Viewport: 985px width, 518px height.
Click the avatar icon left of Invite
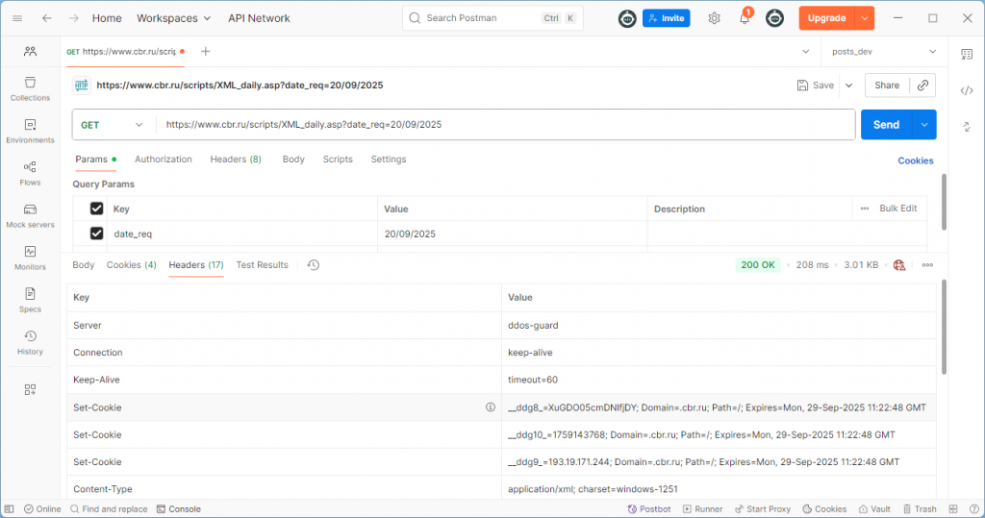pos(627,18)
